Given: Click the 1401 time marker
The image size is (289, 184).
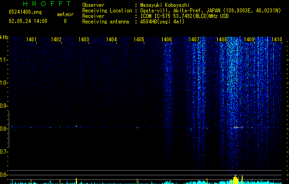Looking at the screenshot, I should point(31,39).
